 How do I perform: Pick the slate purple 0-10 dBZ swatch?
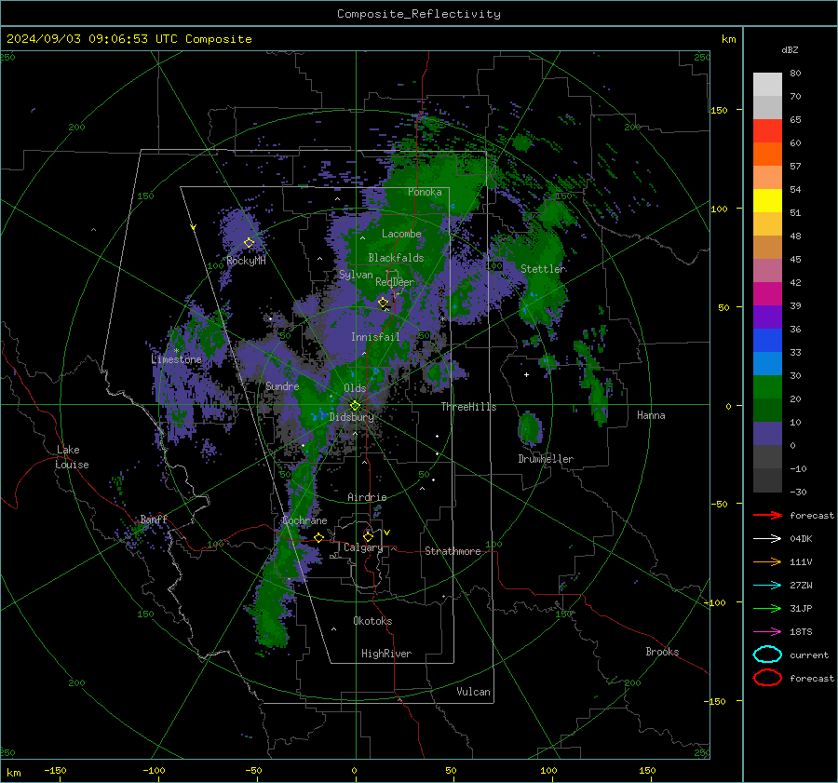(767, 434)
